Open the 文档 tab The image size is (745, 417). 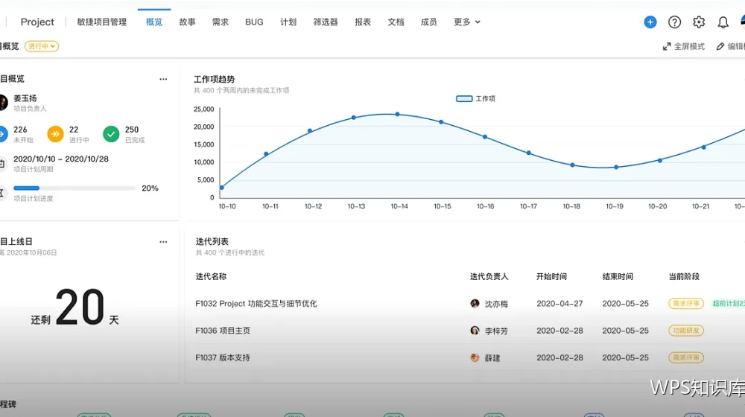coord(396,22)
